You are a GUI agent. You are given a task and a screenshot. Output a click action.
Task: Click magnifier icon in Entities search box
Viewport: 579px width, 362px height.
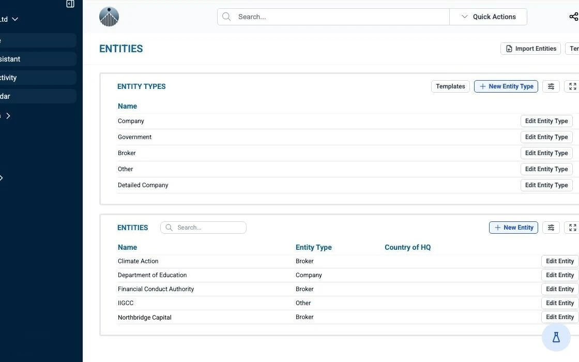click(169, 228)
